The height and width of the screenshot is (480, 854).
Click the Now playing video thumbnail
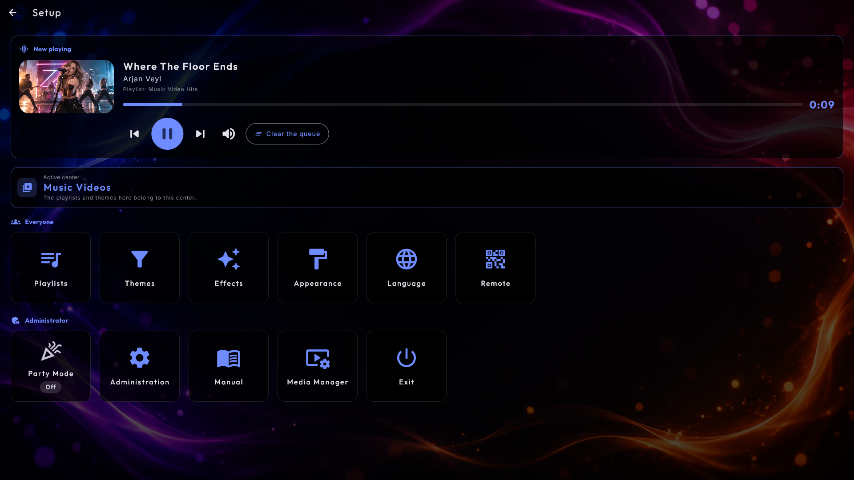(67, 87)
